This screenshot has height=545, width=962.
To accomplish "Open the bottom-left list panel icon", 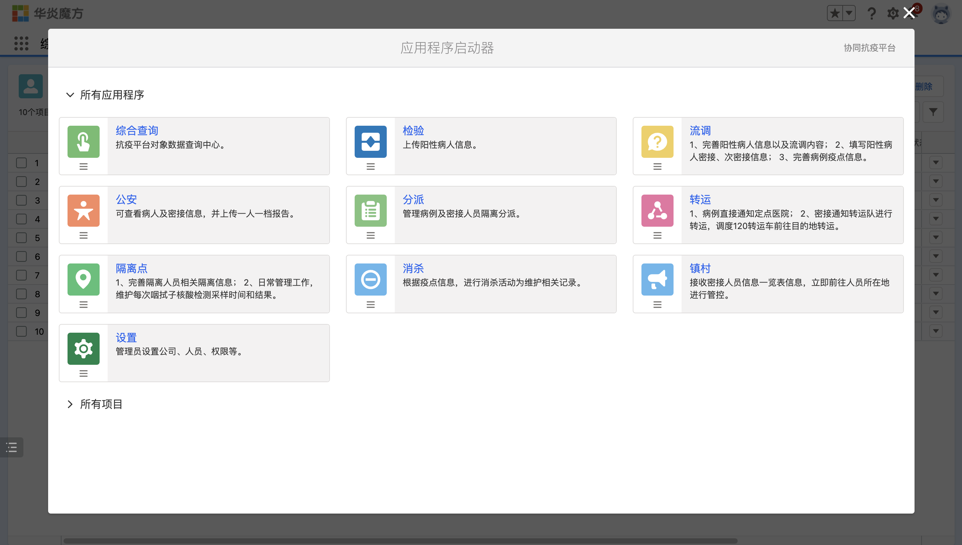I will pos(12,447).
